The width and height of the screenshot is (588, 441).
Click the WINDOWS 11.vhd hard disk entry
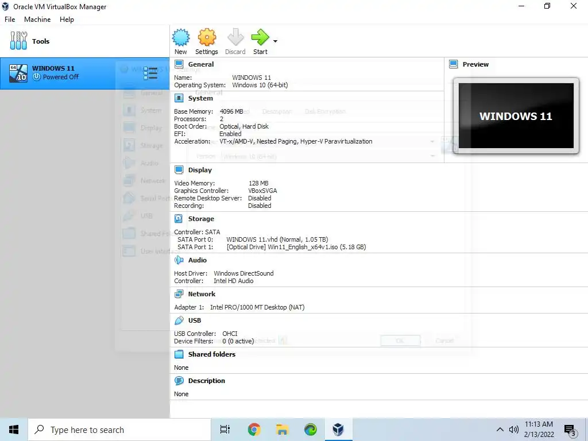pos(277,239)
